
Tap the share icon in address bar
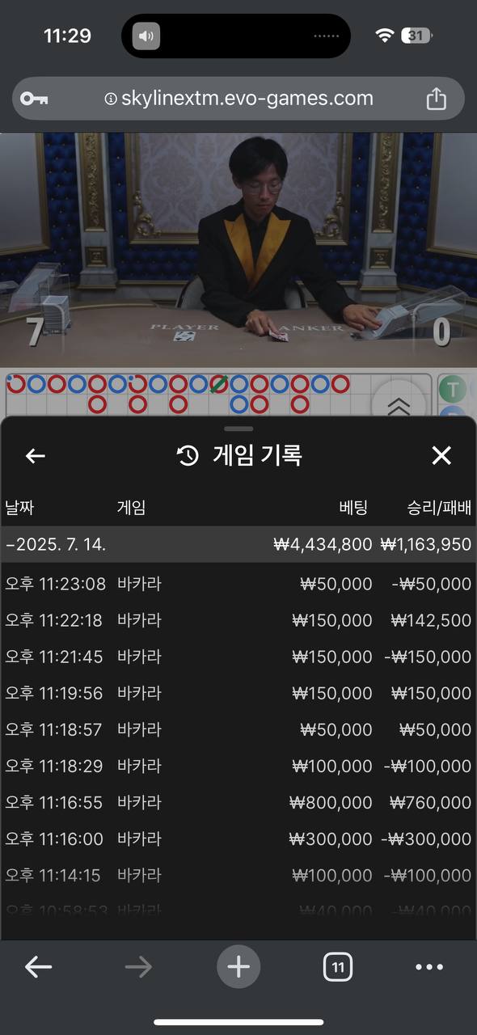pos(436,99)
